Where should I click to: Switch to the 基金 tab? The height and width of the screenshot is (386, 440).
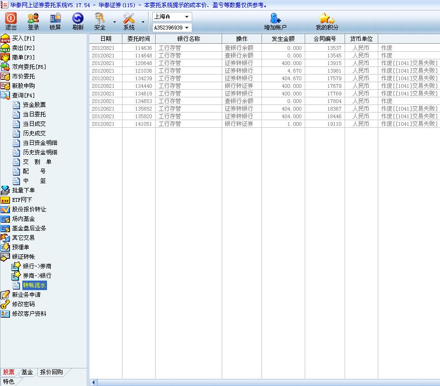28,372
